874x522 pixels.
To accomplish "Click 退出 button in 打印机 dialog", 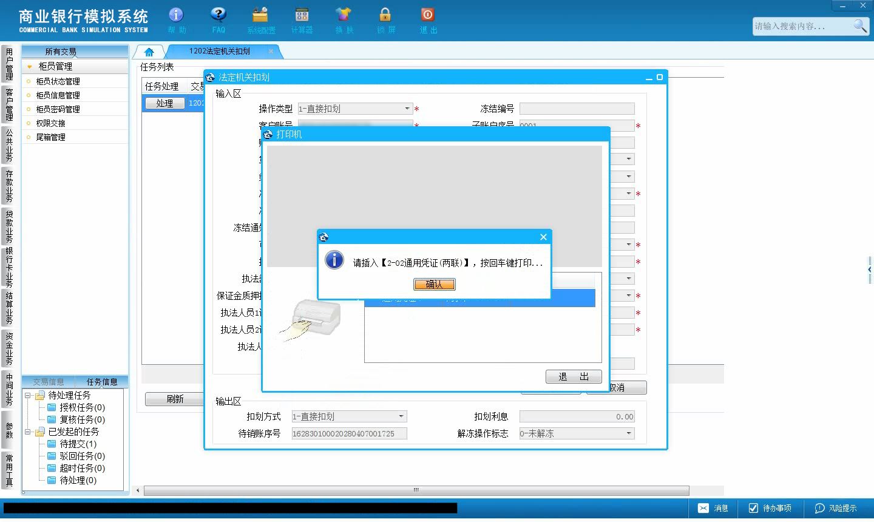I will coord(574,377).
